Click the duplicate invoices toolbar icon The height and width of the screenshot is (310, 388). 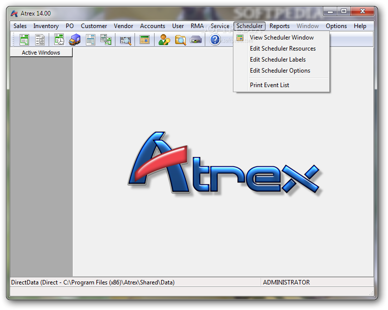tap(106, 40)
